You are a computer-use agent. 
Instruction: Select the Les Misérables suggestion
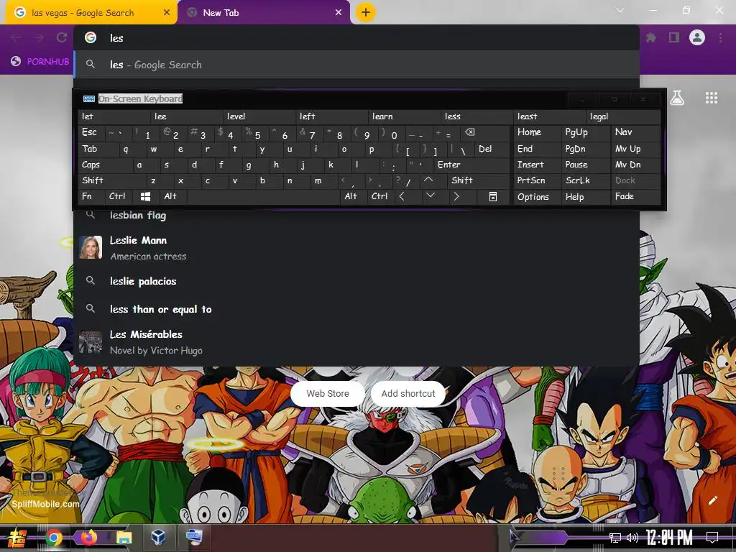[356, 341]
